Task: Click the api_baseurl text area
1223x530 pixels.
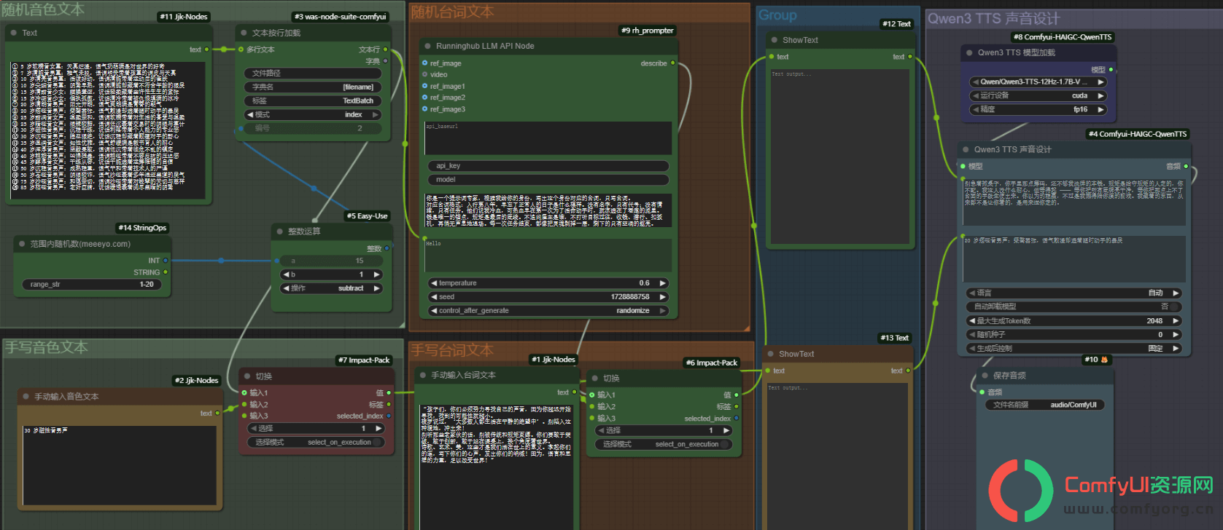Action: pyautogui.click(x=548, y=138)
